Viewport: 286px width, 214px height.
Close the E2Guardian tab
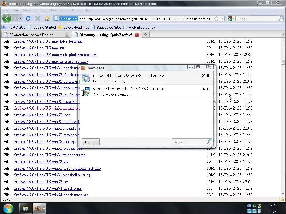click(67, 35)
